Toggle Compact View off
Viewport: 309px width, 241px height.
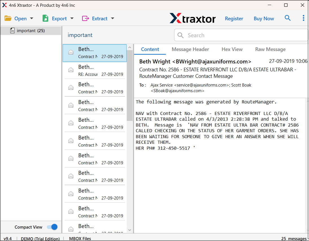(52, 227)
